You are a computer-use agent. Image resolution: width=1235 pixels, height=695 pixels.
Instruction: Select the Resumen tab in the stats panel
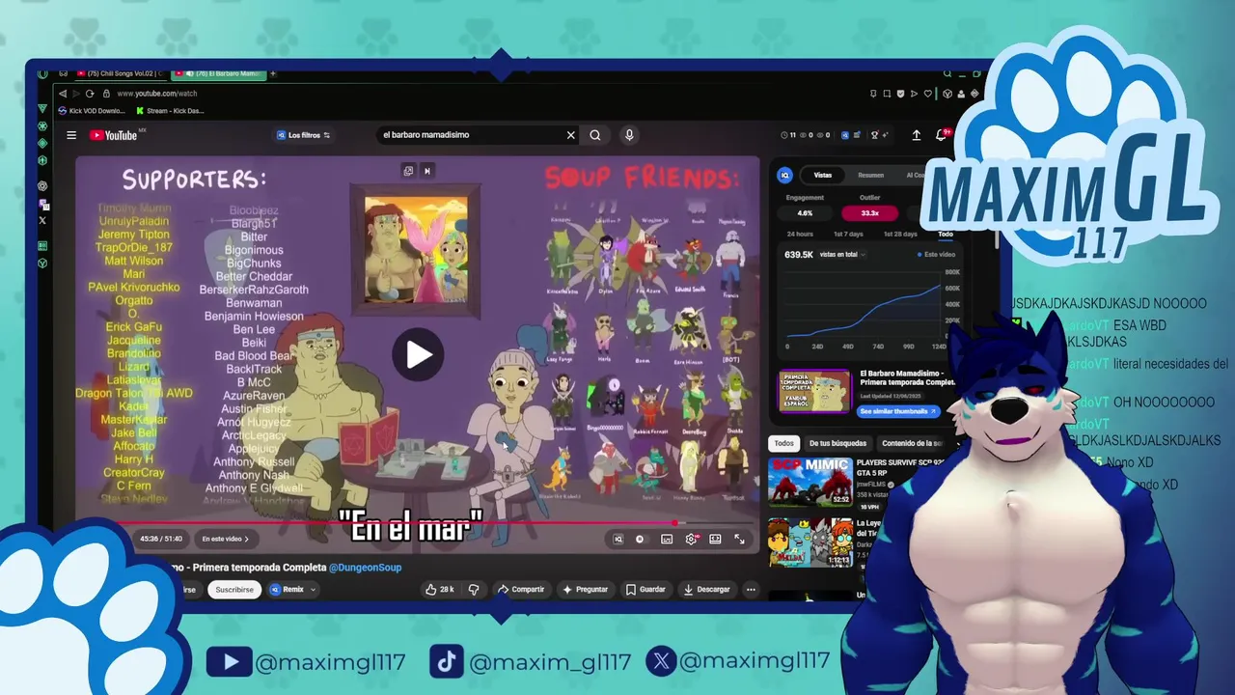point(870,175)
